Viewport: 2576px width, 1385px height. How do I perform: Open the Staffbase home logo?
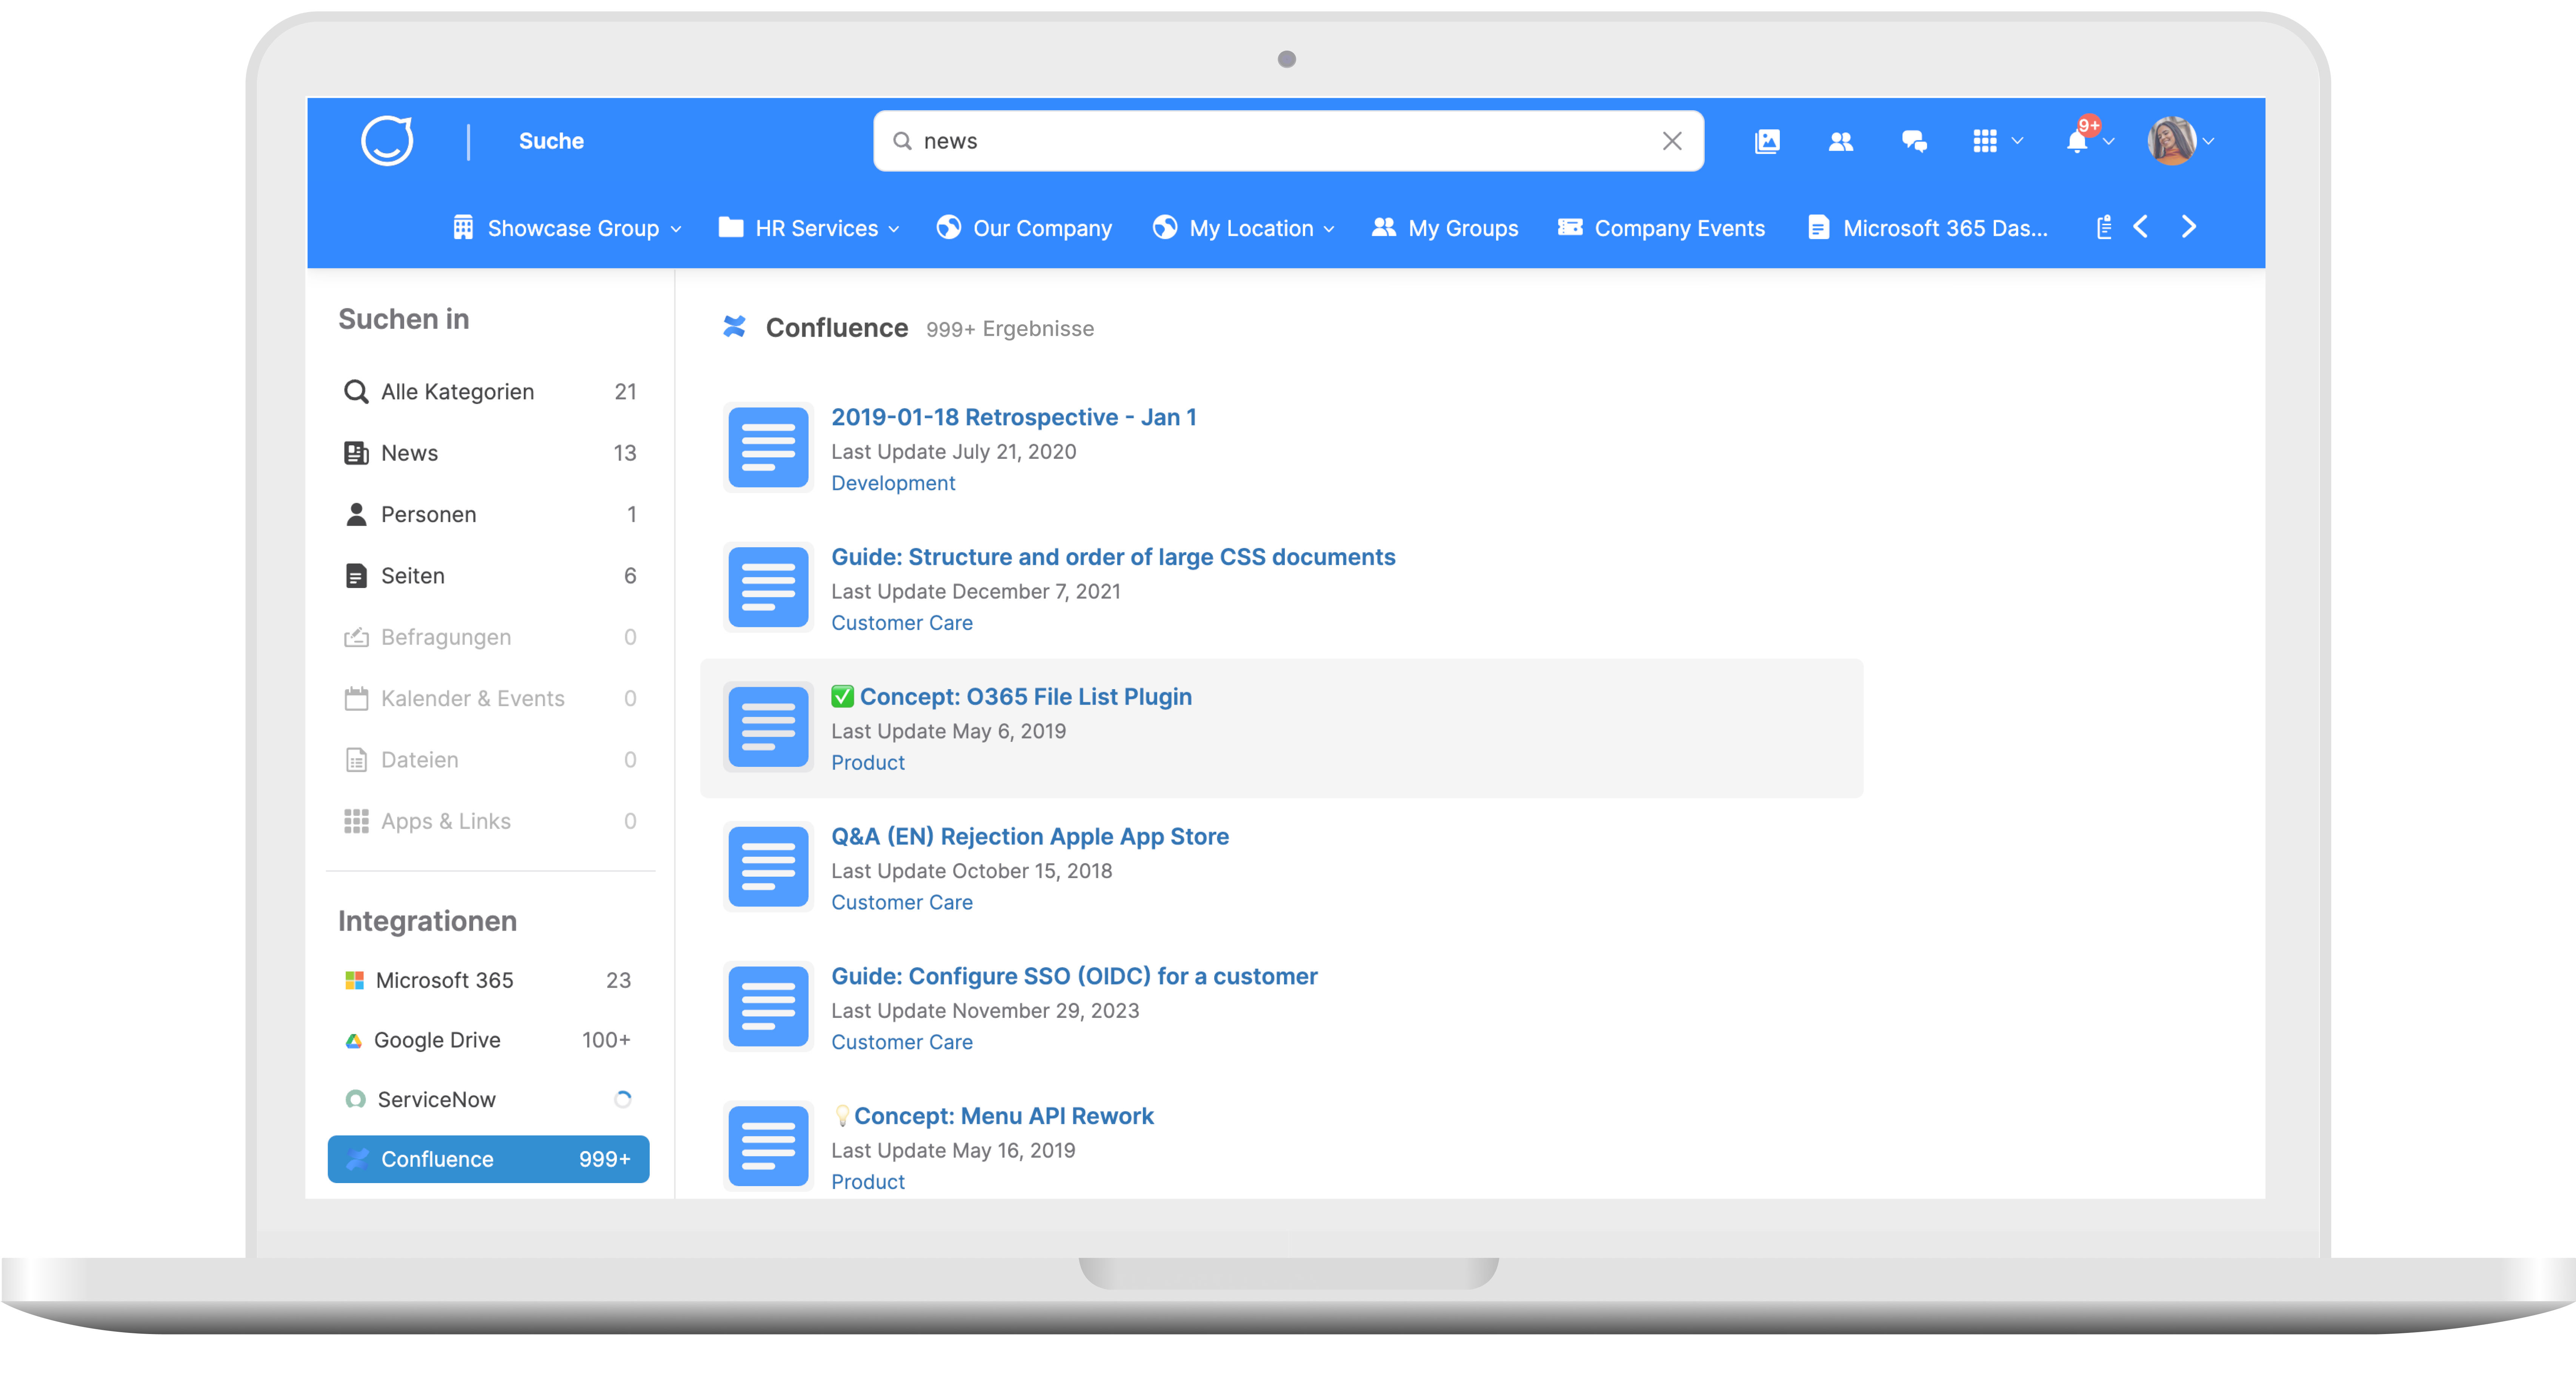pos(387,141)
